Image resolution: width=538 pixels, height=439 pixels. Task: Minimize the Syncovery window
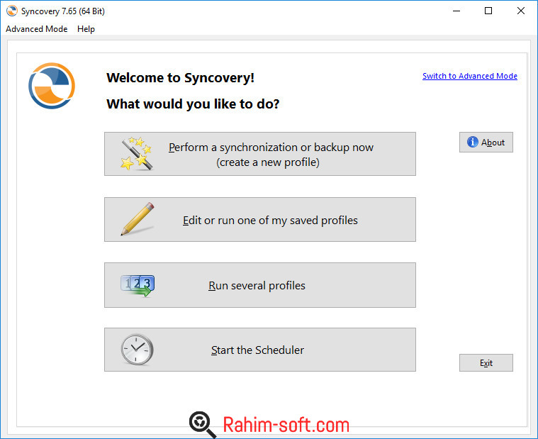456,11
